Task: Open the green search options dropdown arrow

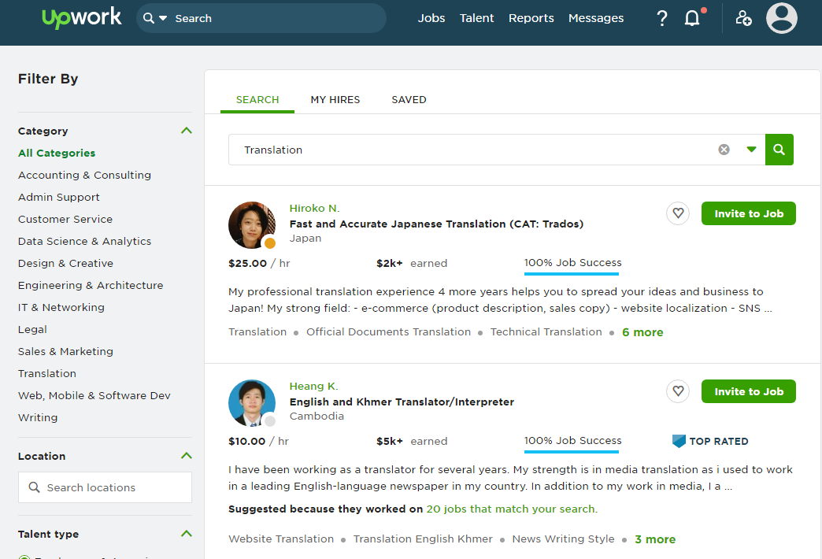Action: click(x=751, y=150)
